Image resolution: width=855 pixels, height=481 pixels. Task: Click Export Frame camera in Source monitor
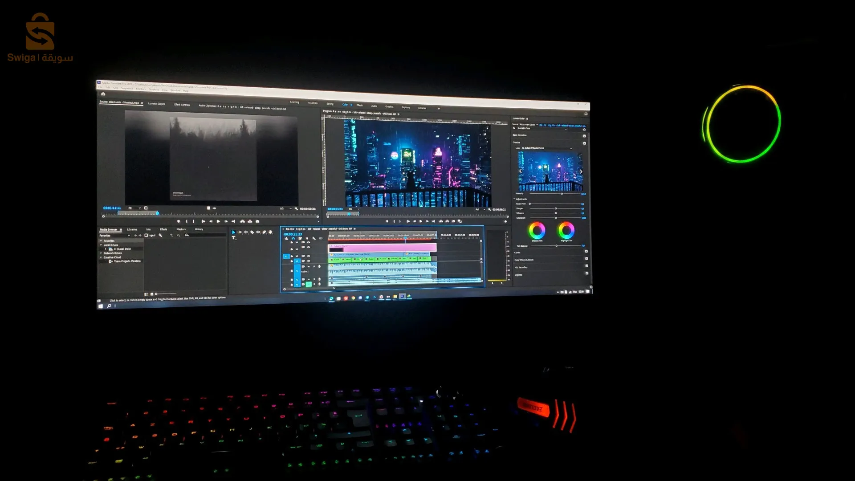coord(257,221)
